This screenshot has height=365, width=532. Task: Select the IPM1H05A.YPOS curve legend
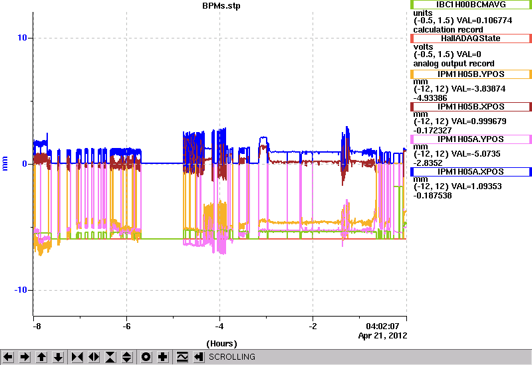[x=471, y=139]
